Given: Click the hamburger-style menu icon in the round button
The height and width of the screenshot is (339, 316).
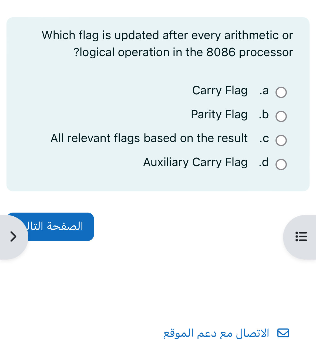Looking at the screenshot, I should [301, 237].
